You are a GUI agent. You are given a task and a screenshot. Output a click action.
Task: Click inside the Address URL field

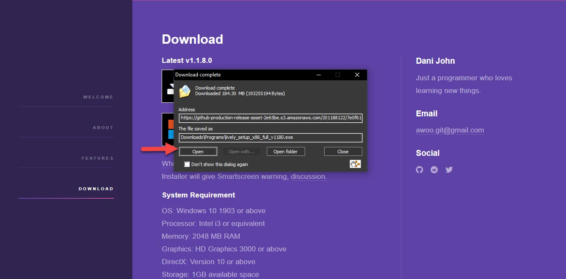coord(270,118)
